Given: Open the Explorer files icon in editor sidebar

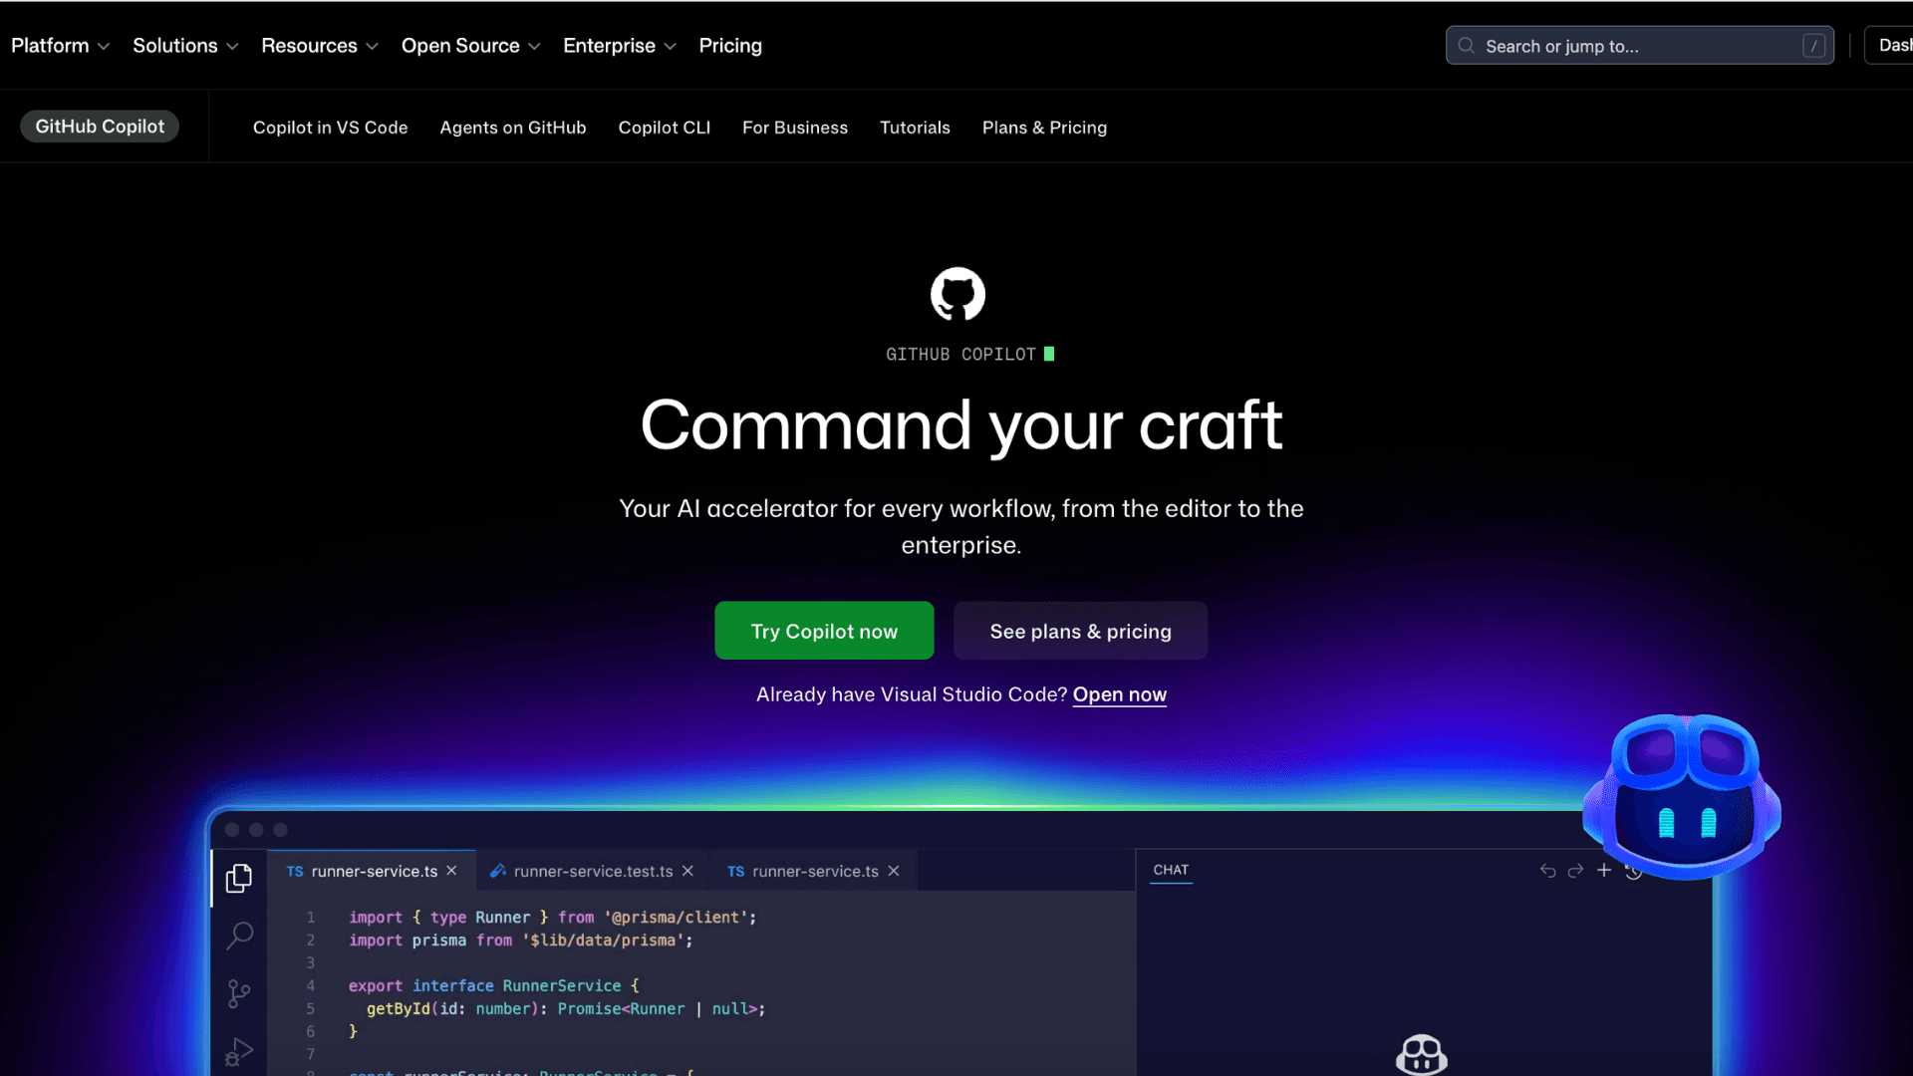Looking at the screenshot, I should coord(239,878).
